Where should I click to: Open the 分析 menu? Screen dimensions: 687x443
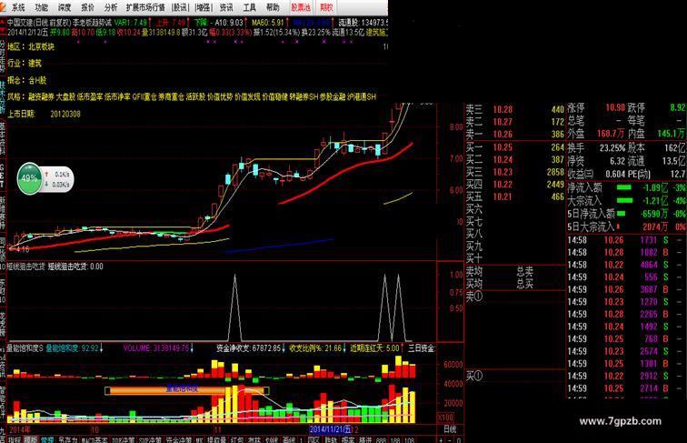pyautogui.click(x=111, y=7)
